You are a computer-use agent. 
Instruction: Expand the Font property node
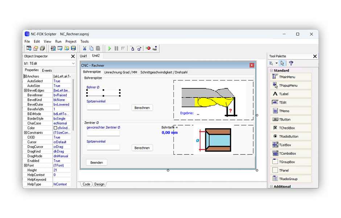click(x=25, y=165)
